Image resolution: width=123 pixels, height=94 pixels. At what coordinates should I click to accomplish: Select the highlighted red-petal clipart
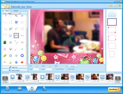click(16, 36)
